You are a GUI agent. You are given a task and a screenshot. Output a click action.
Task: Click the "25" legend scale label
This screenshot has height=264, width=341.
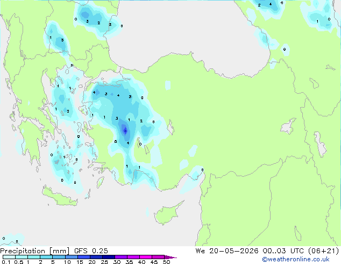point(104,262)
